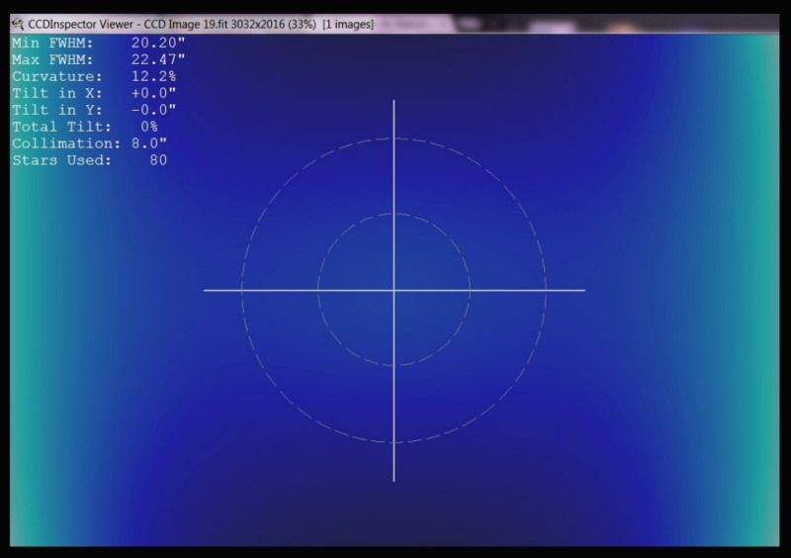Select the Max FWHM value 22.47"
Image resolution: width=791 pixels, height=558 pixels.
tap(158, 59)
